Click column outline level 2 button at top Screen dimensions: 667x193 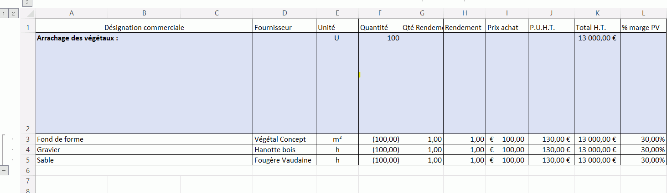point(27,3)
